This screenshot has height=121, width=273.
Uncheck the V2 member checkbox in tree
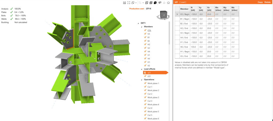point(145,48)
